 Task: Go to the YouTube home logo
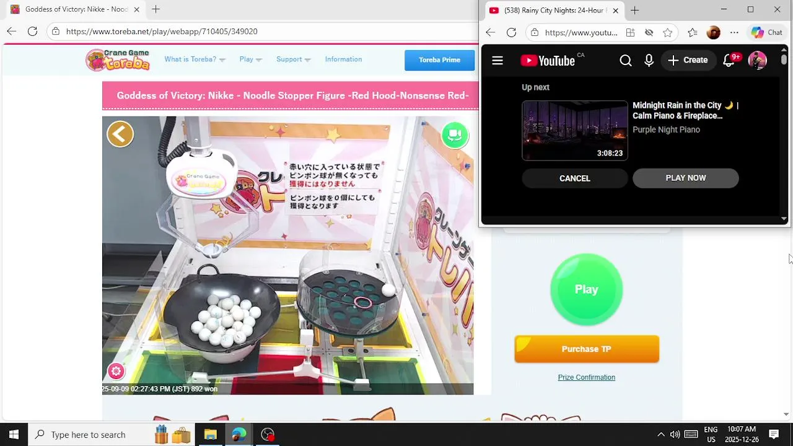tap(548, 60)
